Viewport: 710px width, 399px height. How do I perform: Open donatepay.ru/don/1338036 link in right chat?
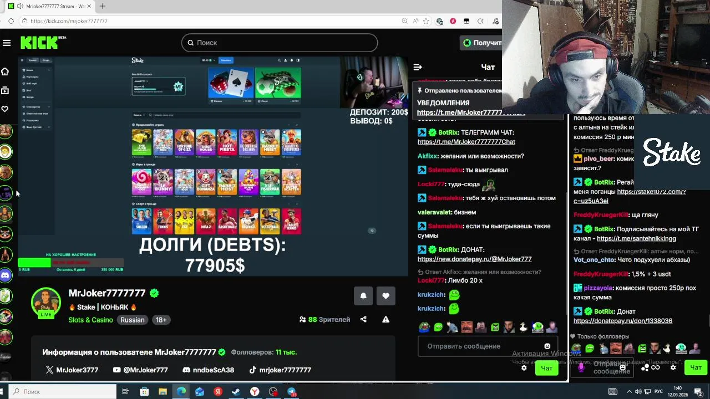point(622,321)
